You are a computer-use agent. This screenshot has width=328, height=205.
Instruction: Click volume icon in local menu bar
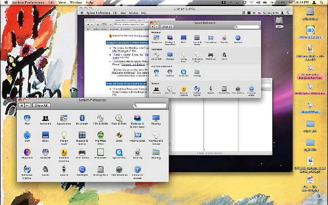(258, 3)
